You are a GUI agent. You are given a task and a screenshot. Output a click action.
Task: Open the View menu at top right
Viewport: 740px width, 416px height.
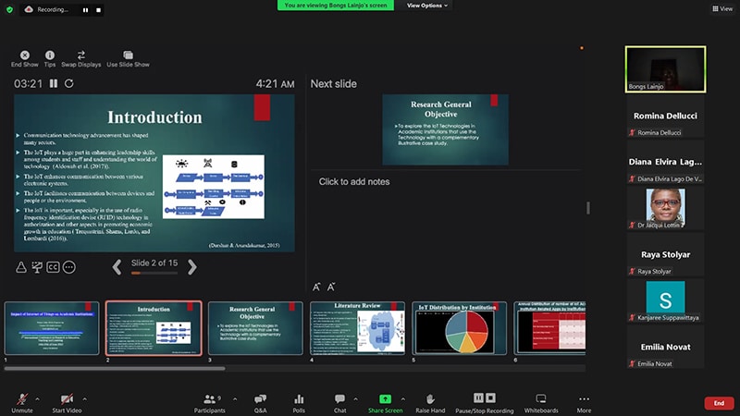[x=721, y=8]
